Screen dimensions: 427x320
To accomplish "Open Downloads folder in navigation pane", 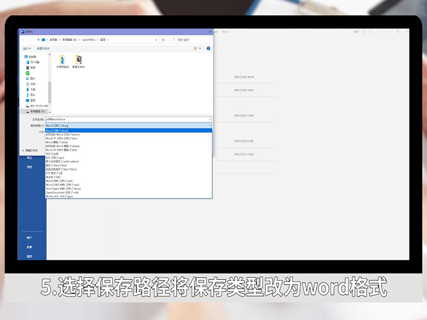I will (x=30, y=89).
